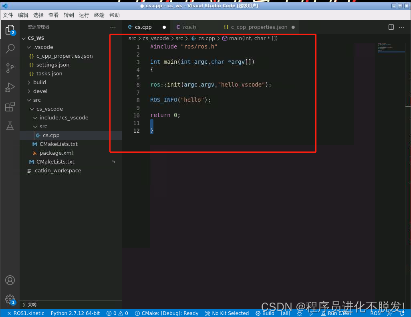The height and width of the screenshot is (317, 411).
Task: Click the CMake debug bug icon in status bar
Action: [299, 313]
